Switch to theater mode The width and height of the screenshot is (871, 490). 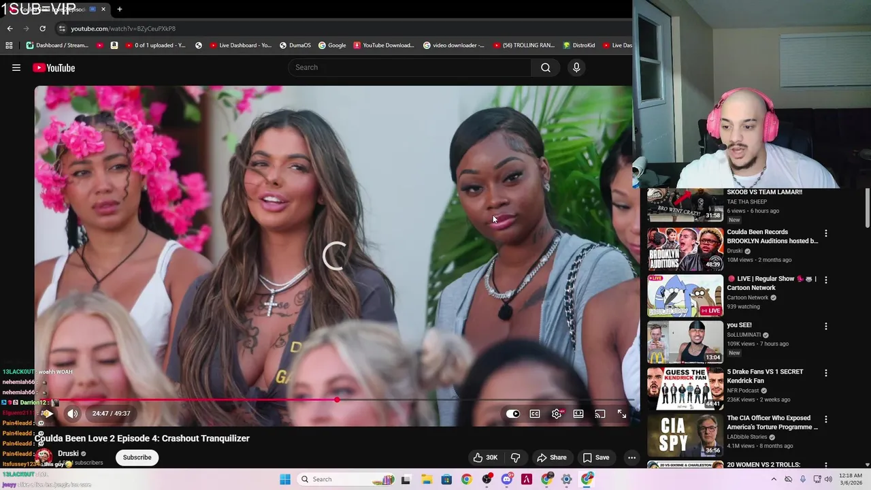click(578, 414)
